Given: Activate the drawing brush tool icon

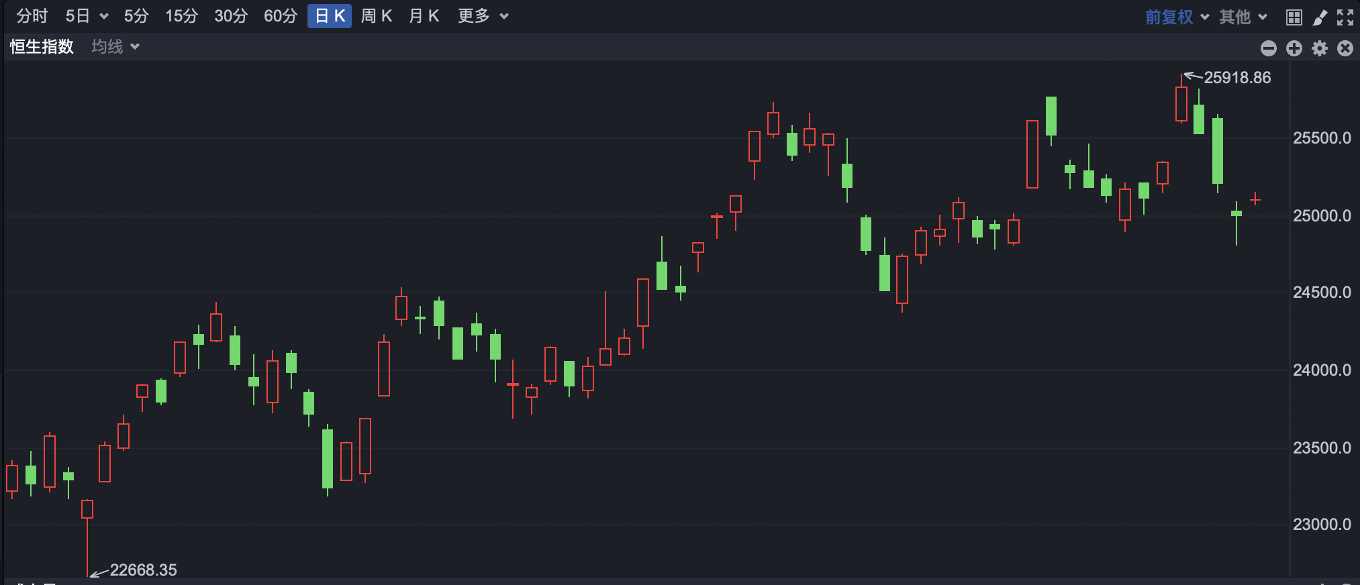Looking at the screenshot, I should 1320,17.
